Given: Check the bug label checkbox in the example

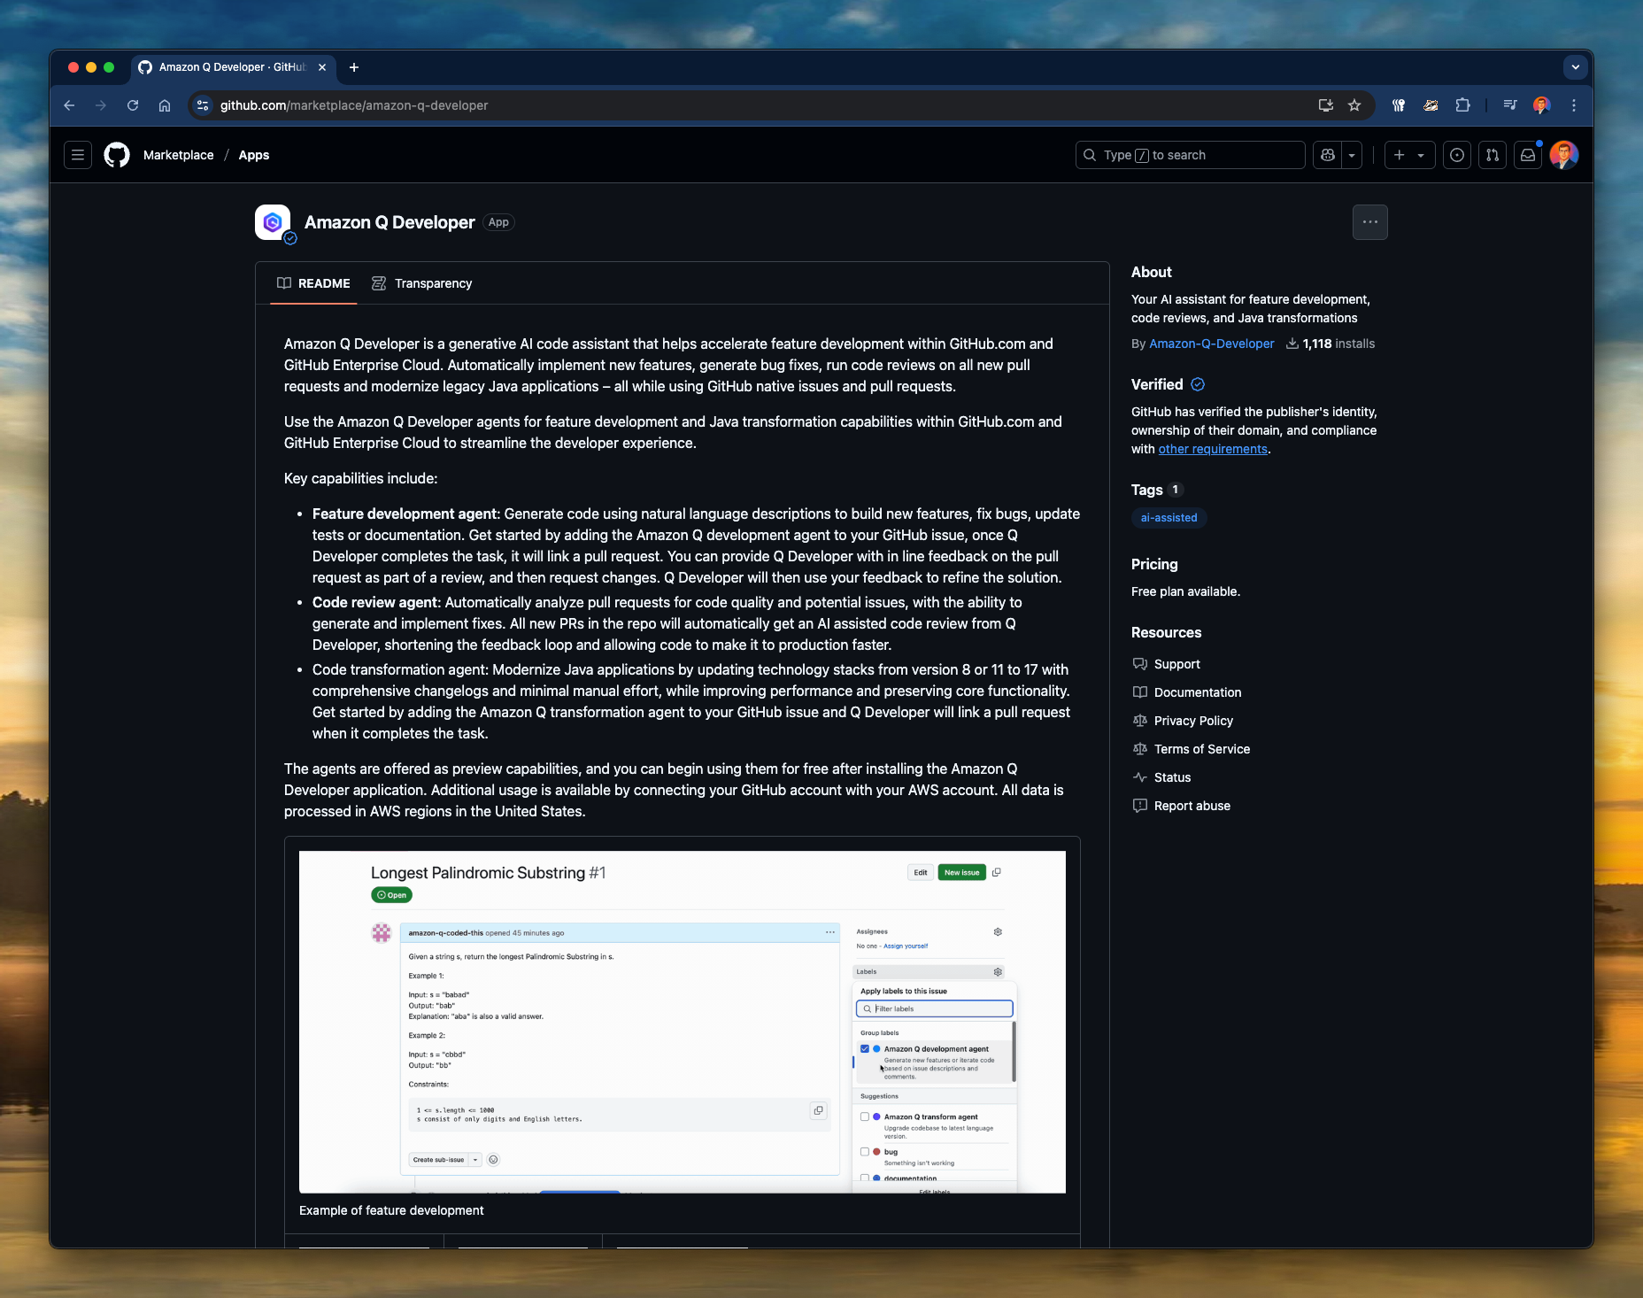Looking at the screenshot, I should 865,1151.
